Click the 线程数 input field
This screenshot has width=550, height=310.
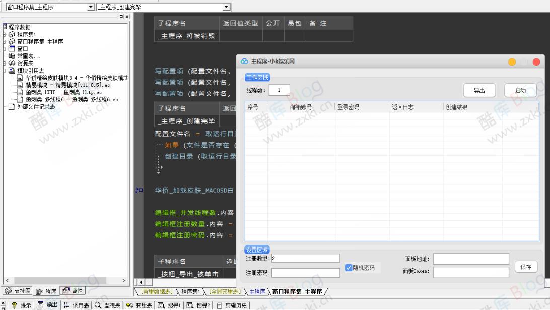pyautogui.click(x=279, y=90)
